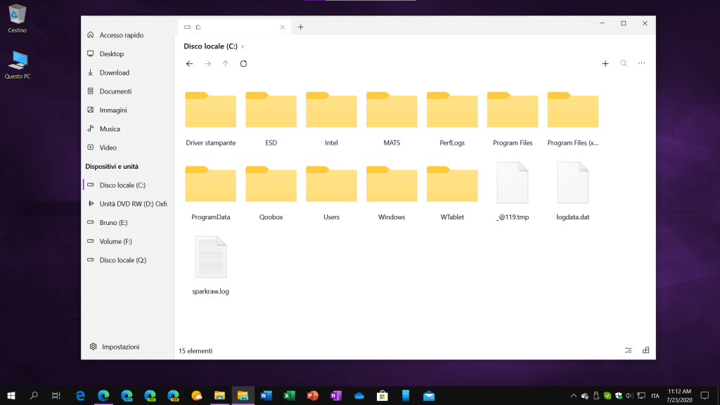Screen dimensions: 720x405
Task: Toggle the layout view icon in status bar
Action: pyautogui.click(x=645, y=350)
